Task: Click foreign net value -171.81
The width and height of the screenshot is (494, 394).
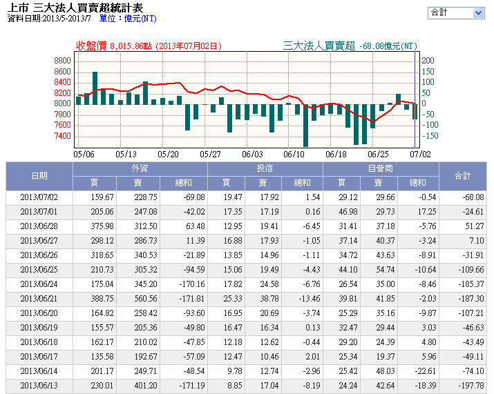Action: click(192, 299)
